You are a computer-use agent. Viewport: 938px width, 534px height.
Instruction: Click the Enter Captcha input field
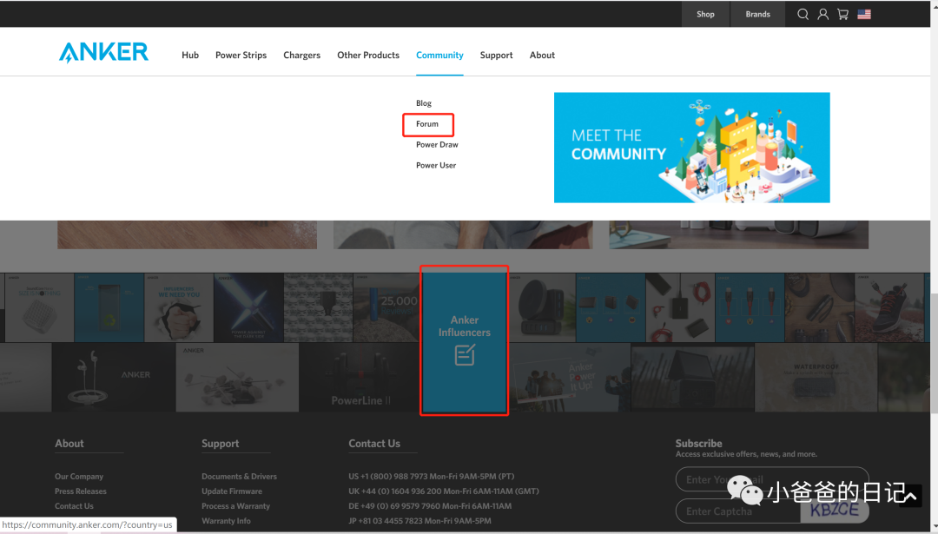coord(738,511)
